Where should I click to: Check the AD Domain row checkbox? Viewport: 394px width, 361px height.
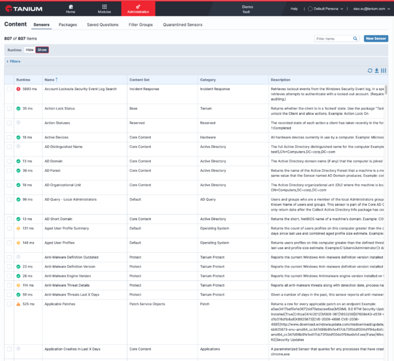tap(9, 161)
